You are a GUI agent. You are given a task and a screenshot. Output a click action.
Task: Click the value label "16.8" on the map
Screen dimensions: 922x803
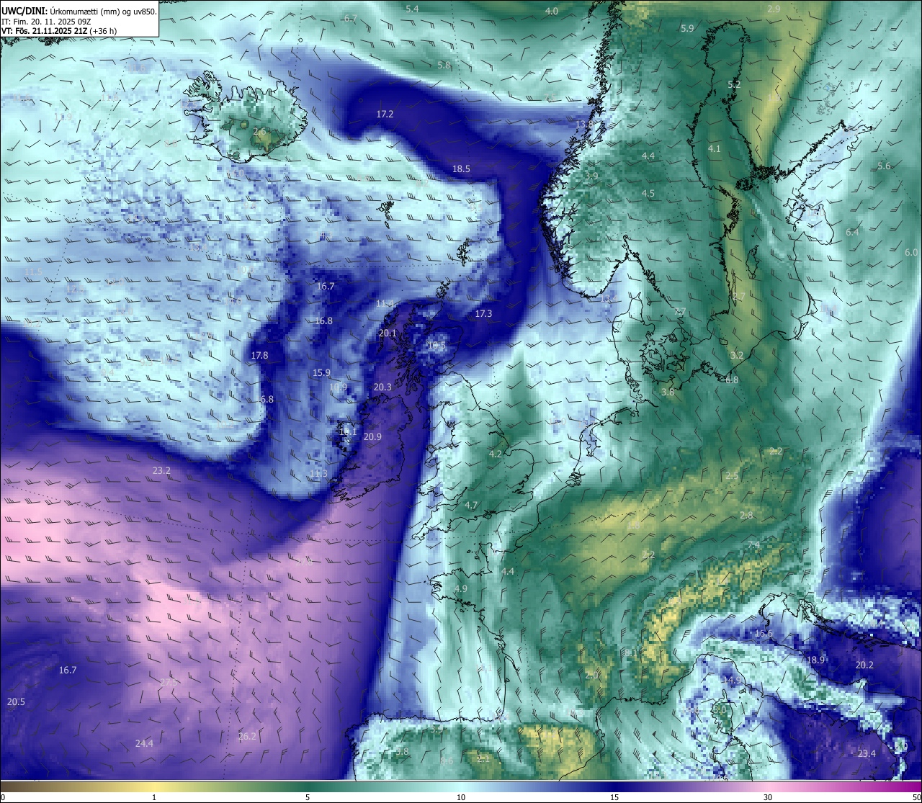(323, 321)
